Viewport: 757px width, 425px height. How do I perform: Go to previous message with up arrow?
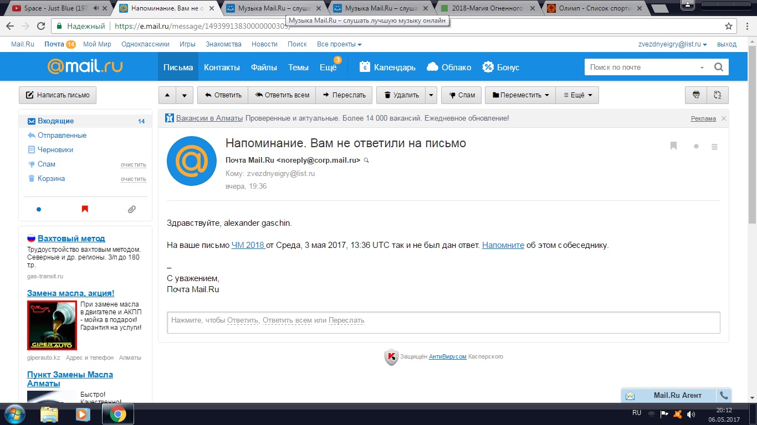(x=167, y=95)
